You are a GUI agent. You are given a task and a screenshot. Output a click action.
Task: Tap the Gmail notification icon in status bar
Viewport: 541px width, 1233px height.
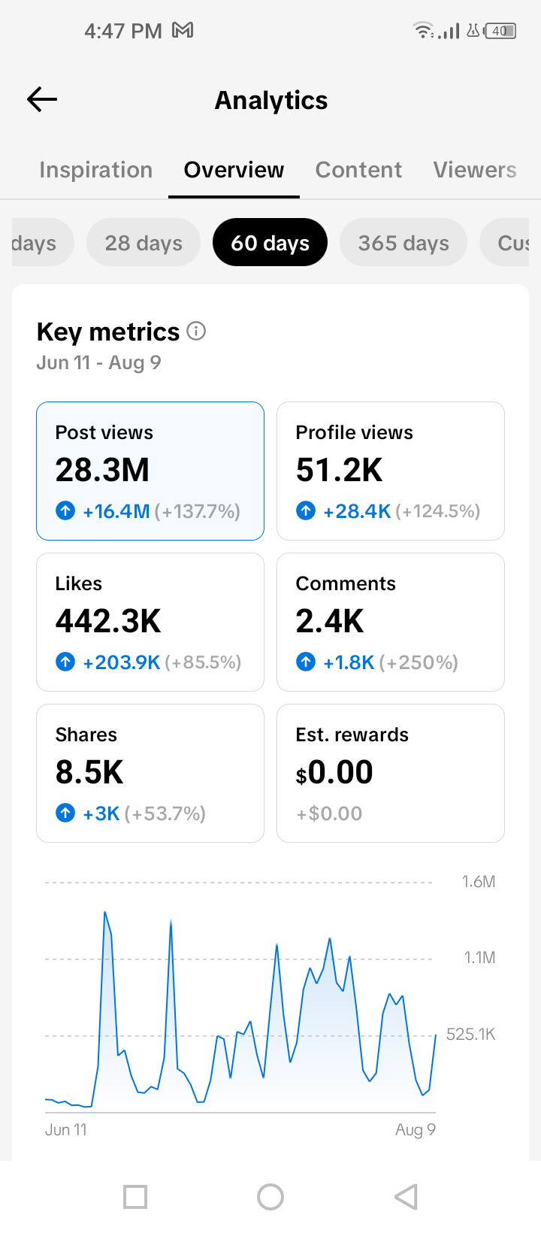click(183, 30)
